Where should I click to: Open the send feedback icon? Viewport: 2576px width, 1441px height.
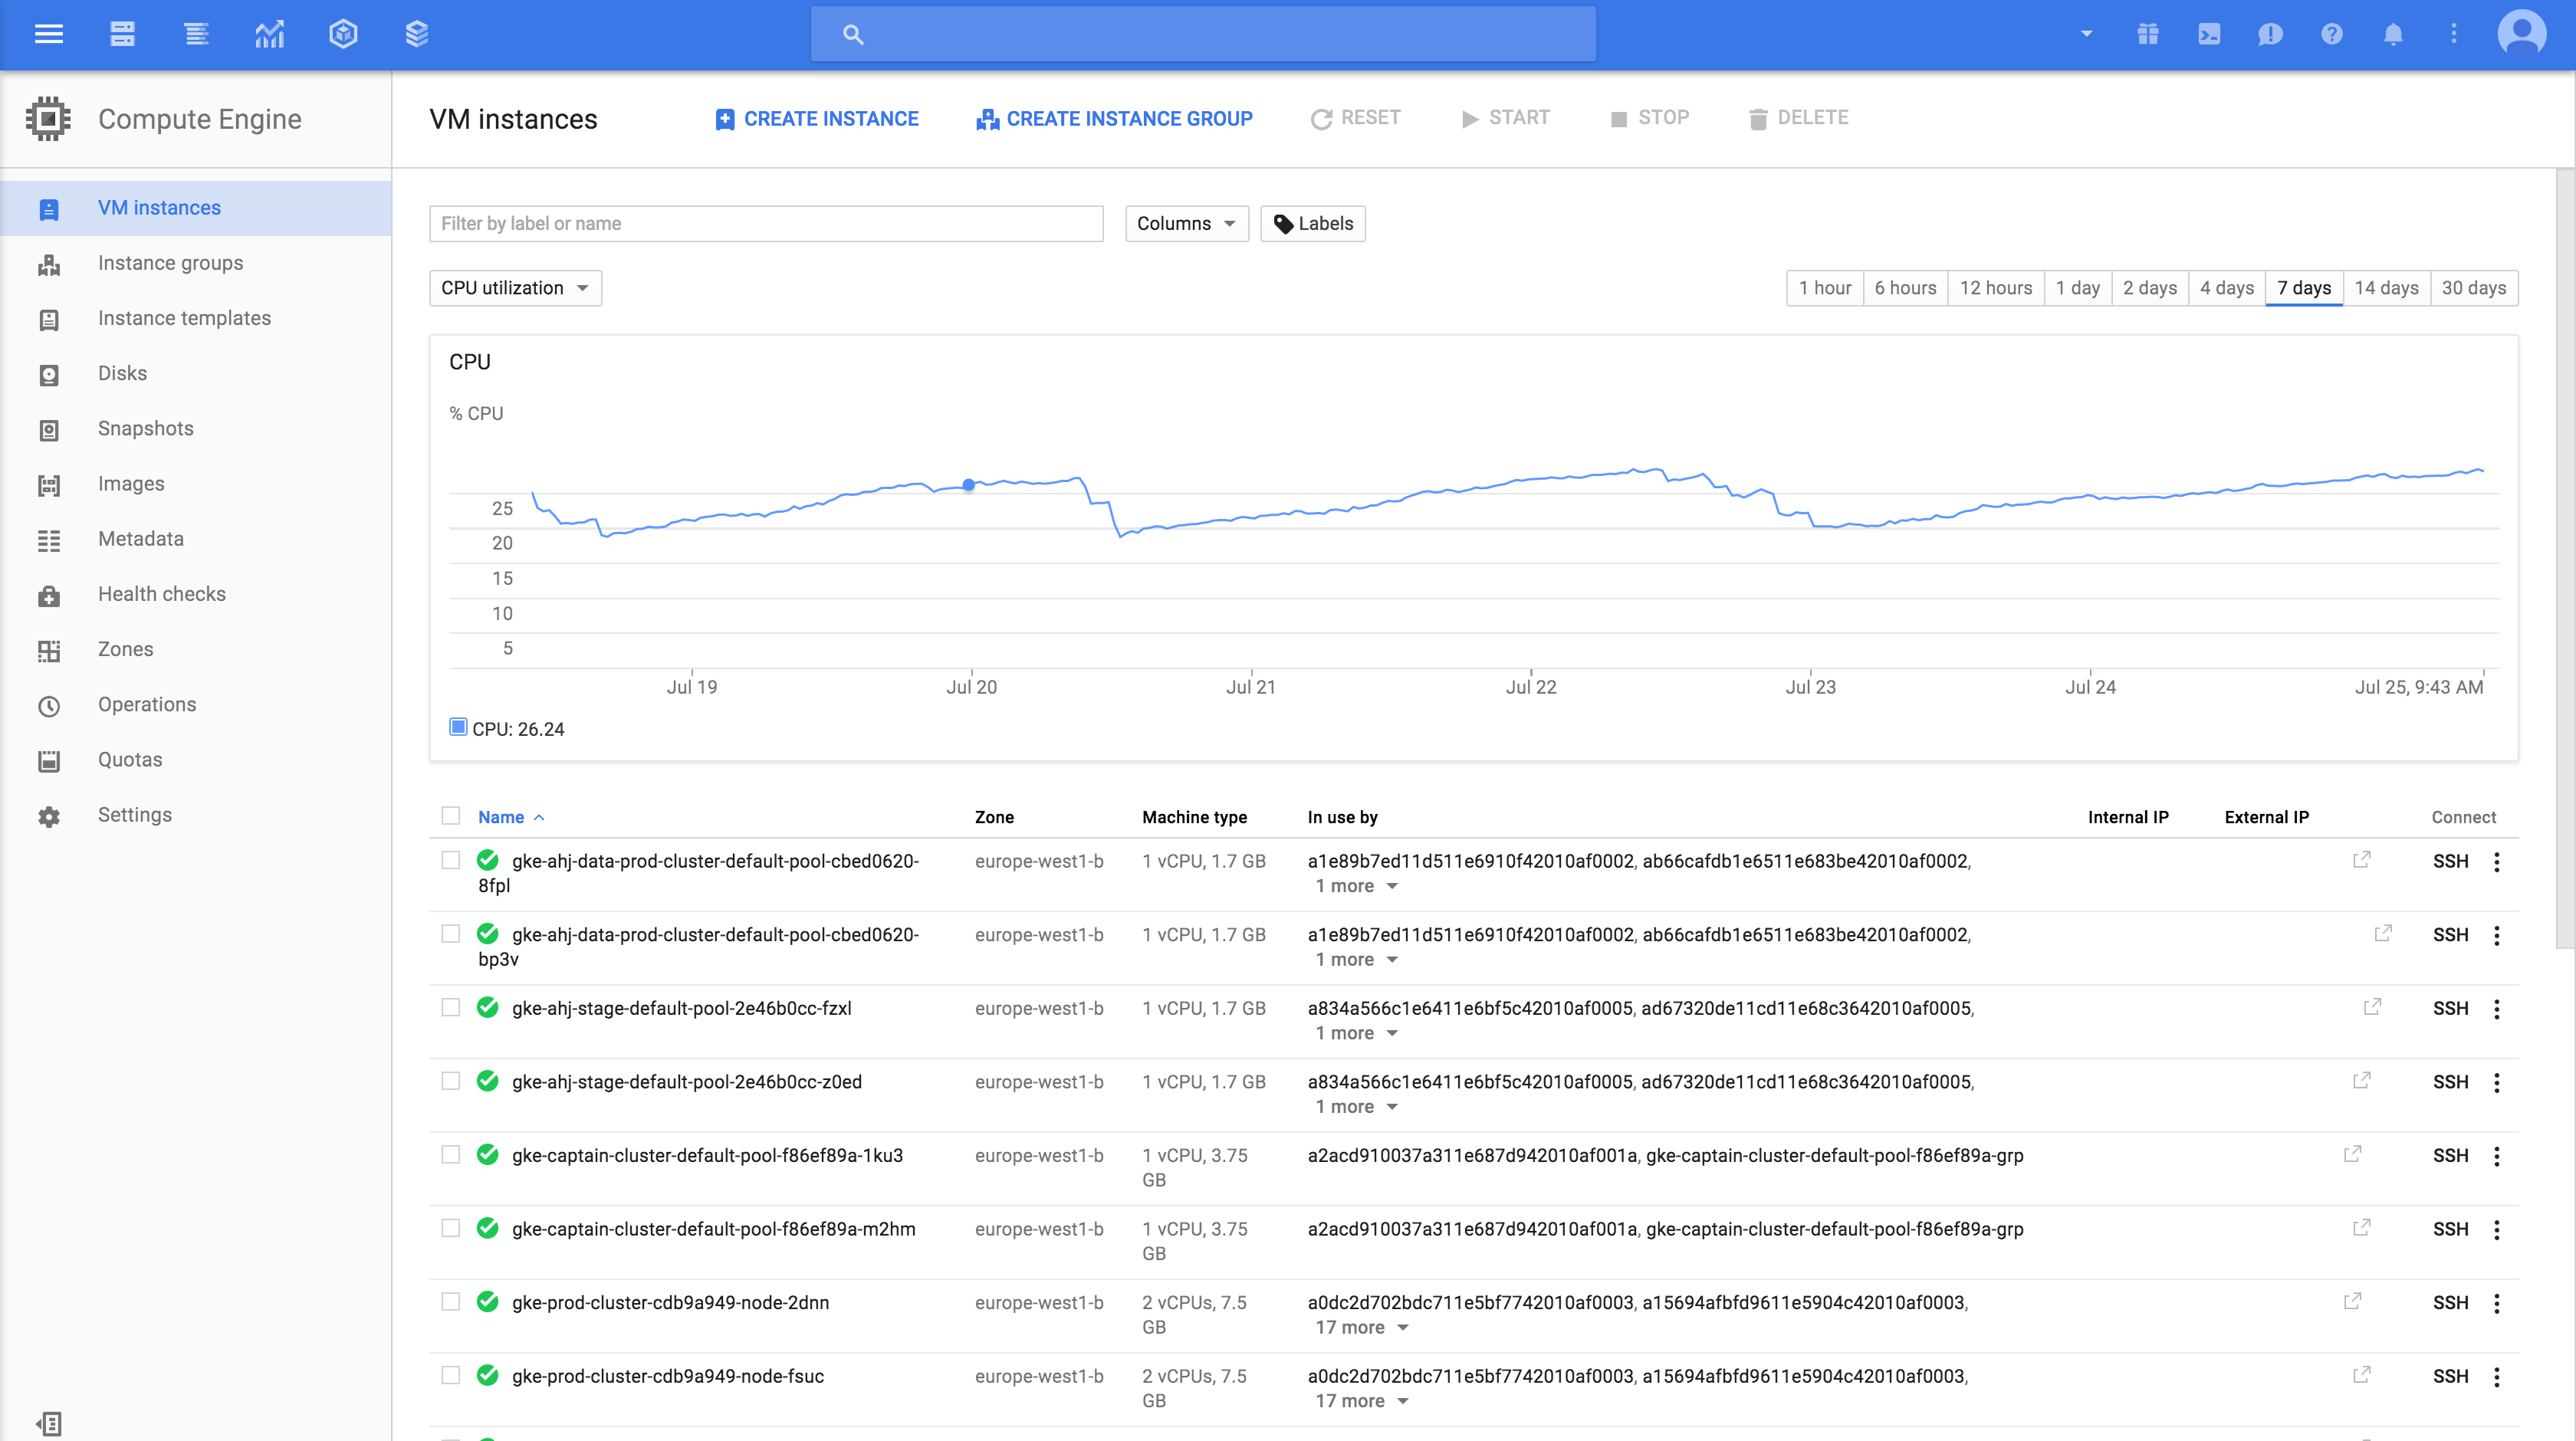(2270, 34)
